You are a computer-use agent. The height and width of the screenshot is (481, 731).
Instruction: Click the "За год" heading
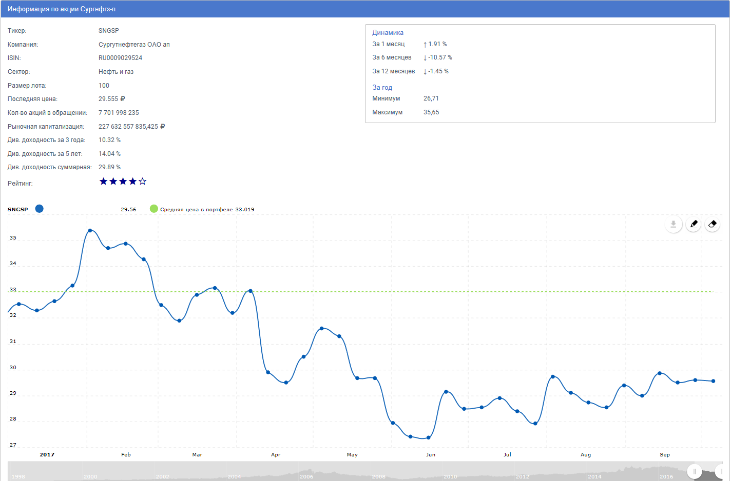pos(382,88)
